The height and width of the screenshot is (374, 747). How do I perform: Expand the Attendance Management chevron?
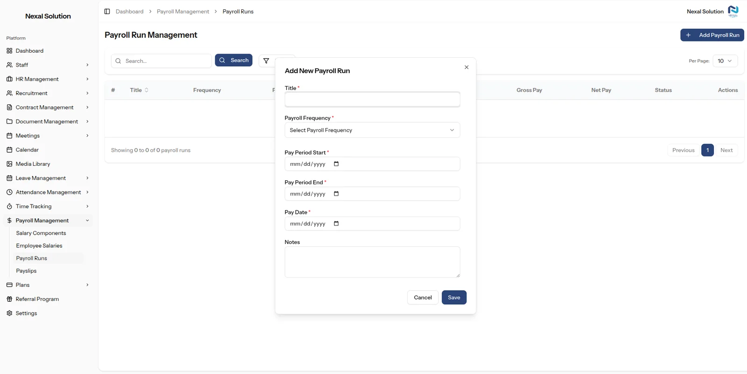(87, 192)
